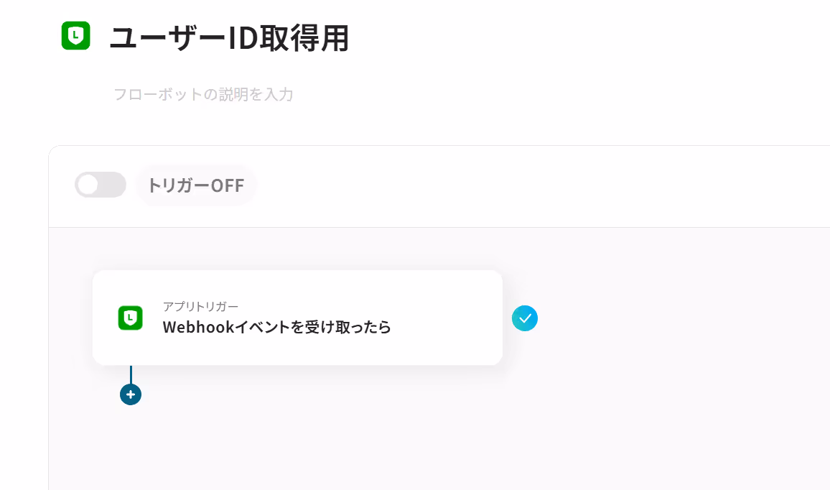Open the Webhookイベントを受け取ったら trigger card
Viewport: 830px width, 490px height.
[297, 318]
